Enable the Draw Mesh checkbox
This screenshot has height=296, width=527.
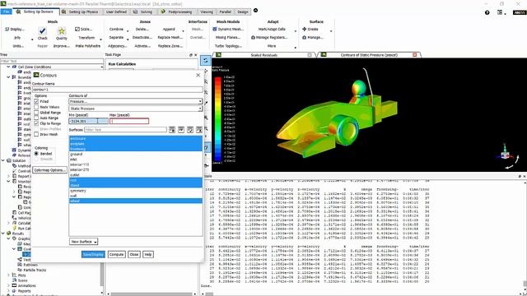click(36, 134)
